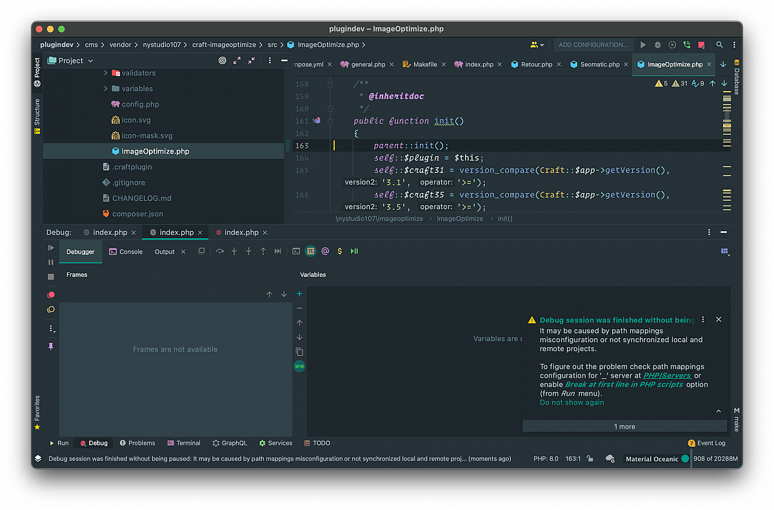Click the Add Configuration button
The image size is (774, 510).
(593, 45)
